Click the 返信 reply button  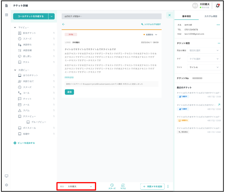coord(69,92)
